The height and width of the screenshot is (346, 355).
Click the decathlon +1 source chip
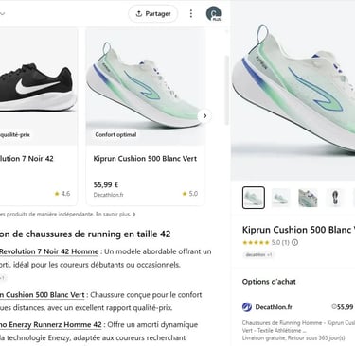258,255
